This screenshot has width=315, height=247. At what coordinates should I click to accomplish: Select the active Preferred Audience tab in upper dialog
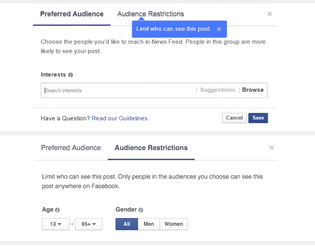(x=72, y=14)
